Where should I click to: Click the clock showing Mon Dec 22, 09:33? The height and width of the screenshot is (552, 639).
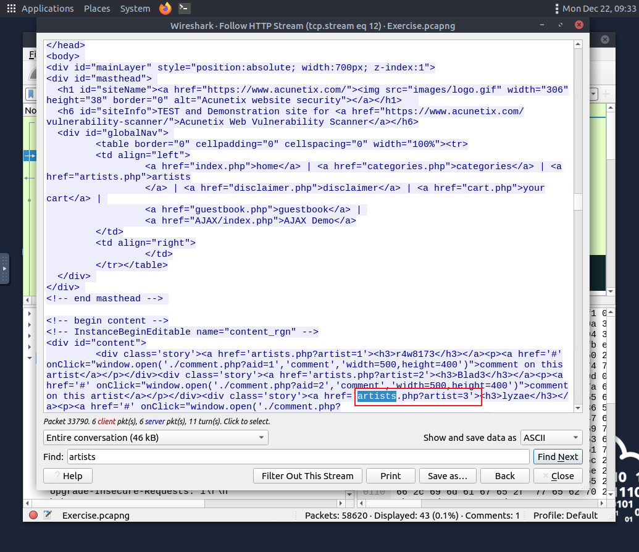click(x=599, y=9)
